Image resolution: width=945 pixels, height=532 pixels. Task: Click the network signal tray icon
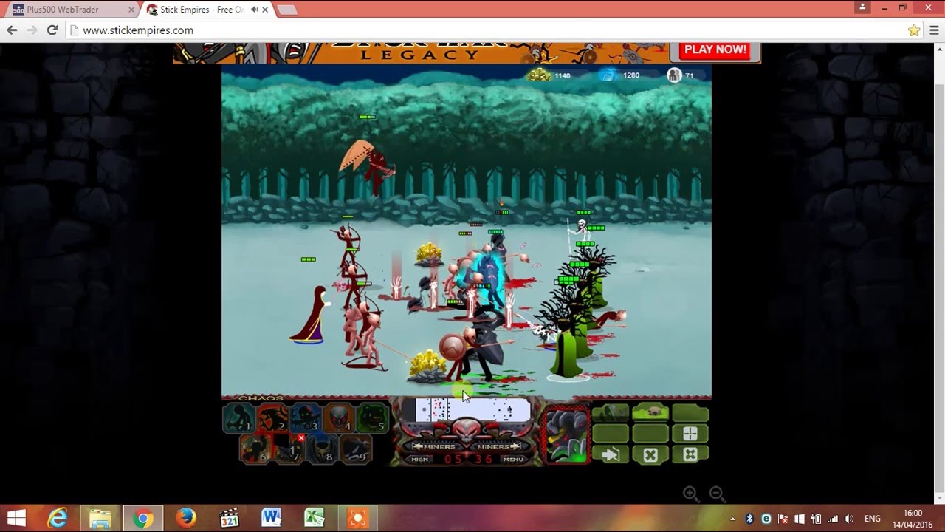click(x=833, y=519)
